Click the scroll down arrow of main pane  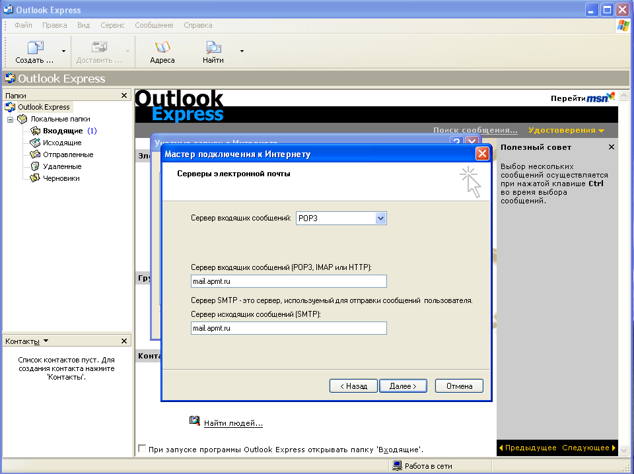coord(624,450)
